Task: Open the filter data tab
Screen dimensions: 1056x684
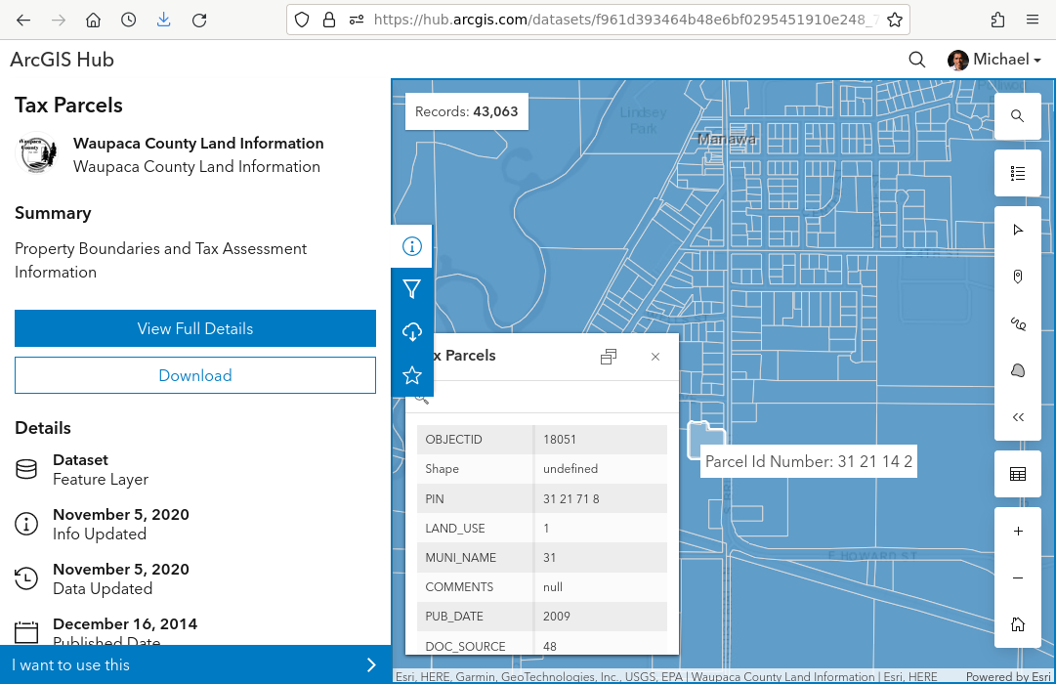Action: (411, 289)
